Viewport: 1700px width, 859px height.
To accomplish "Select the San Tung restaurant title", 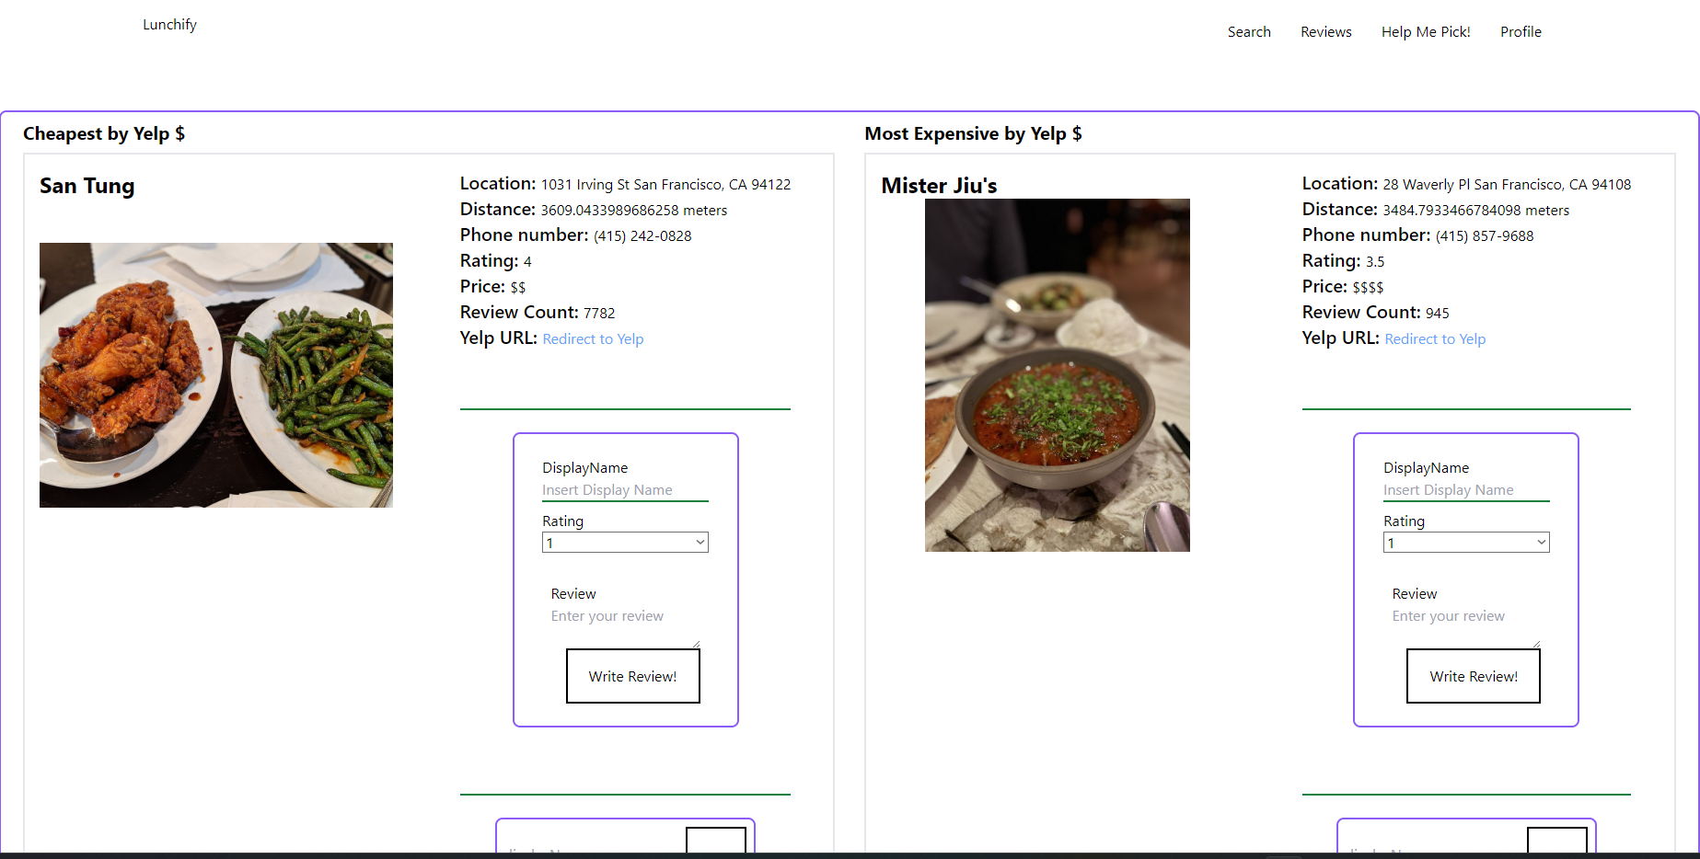I will click(x=87, y=186).
